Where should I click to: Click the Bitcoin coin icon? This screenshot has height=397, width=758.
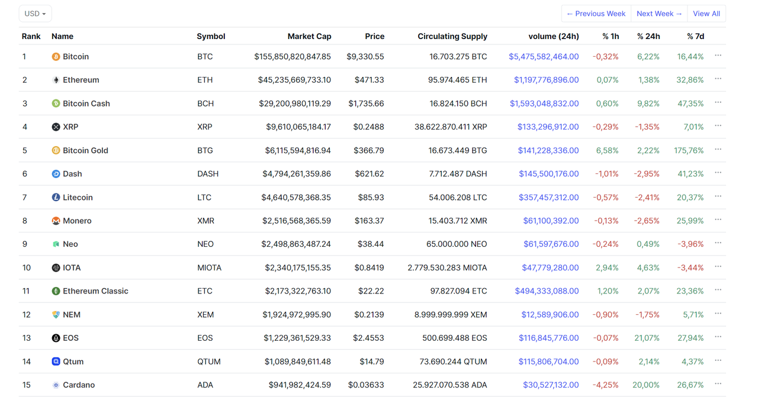[56, 57]
